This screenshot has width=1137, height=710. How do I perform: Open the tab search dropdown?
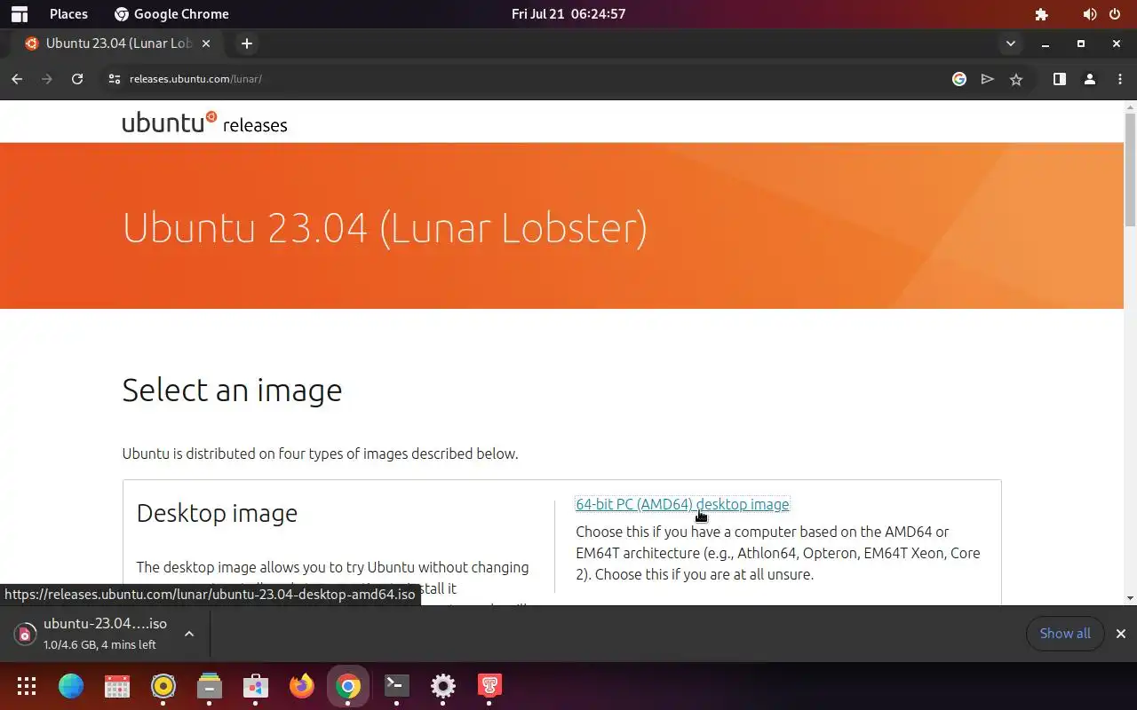[1010, 43]
